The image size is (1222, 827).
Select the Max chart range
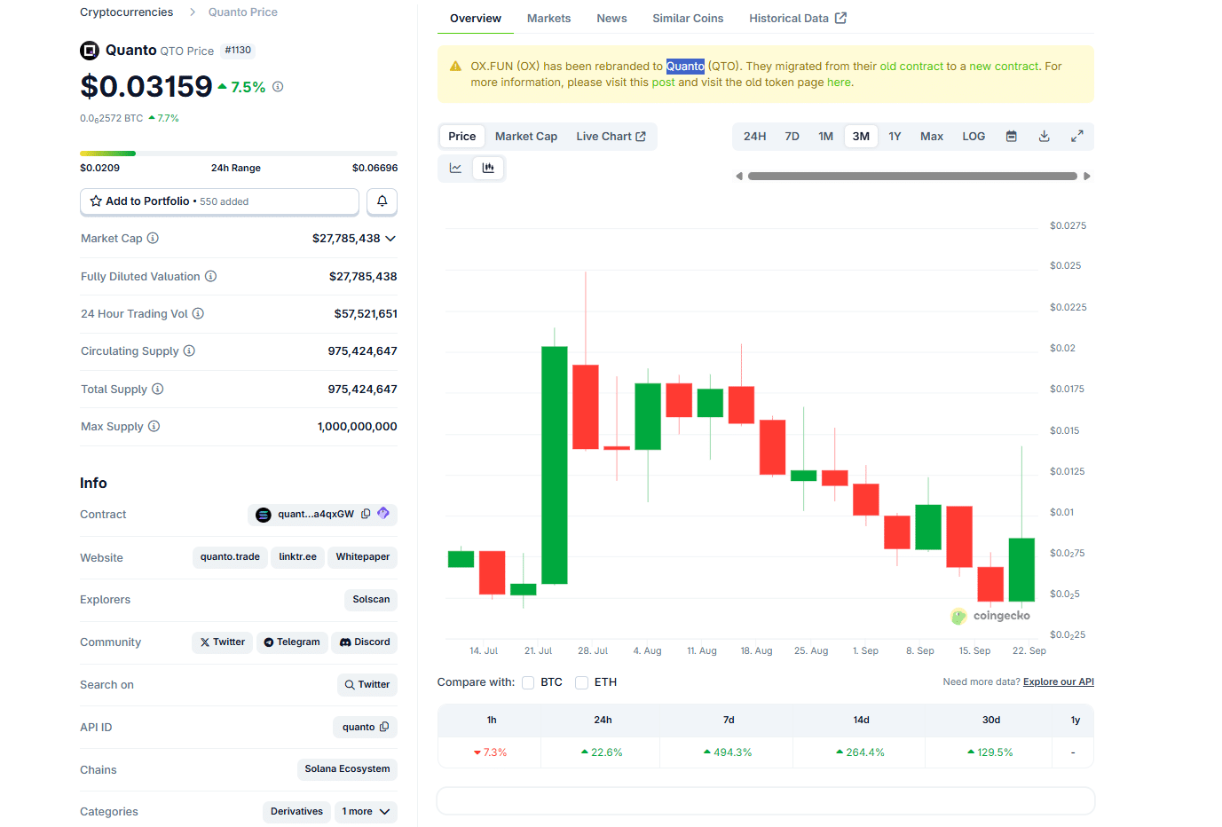[x=931, y=136]
